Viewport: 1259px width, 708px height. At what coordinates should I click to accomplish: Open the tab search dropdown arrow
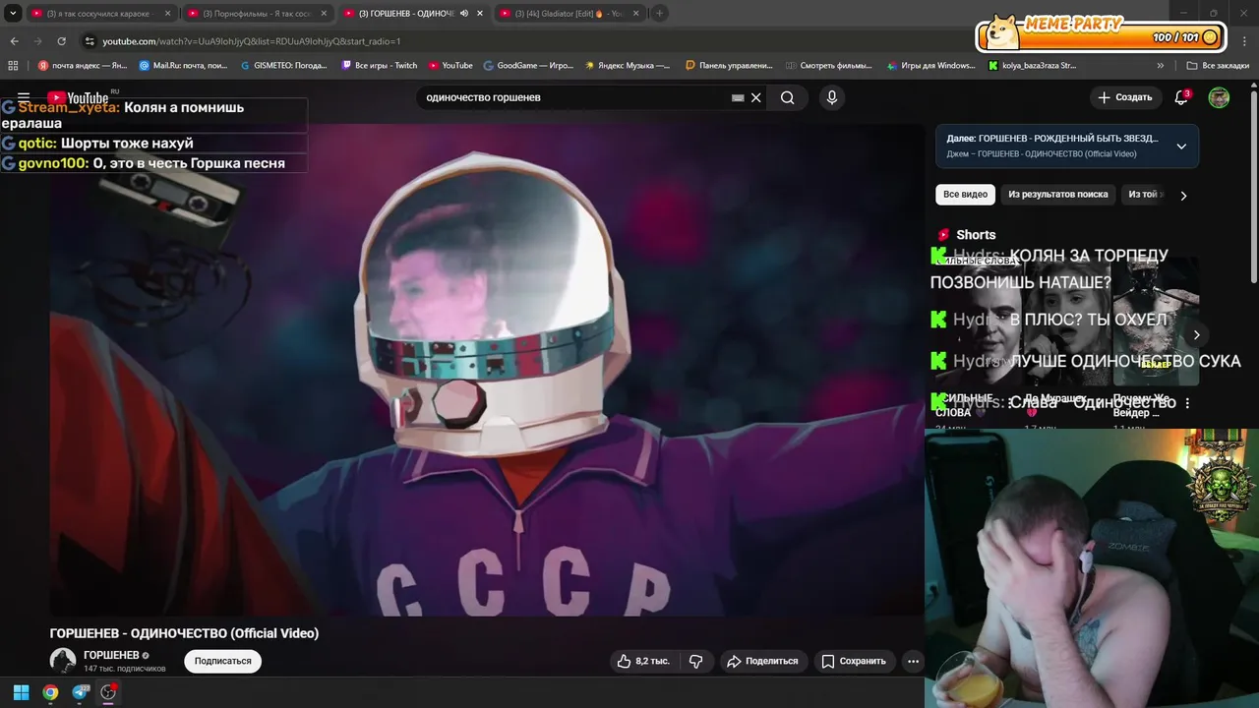(x=13, y=14)
